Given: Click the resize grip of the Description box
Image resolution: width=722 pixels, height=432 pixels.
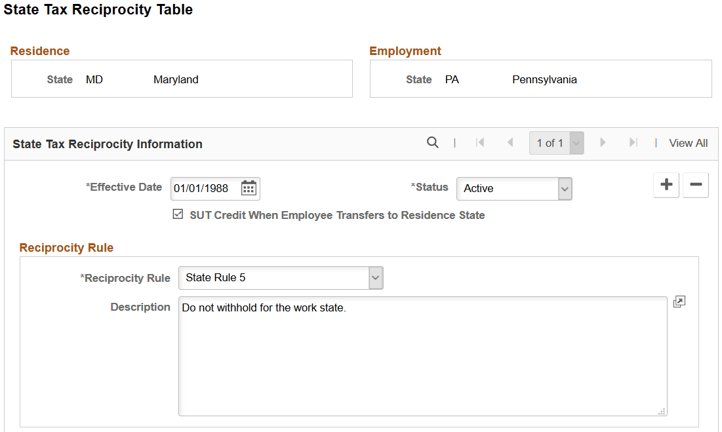Looking at the screenshot, I should point(661,410).
